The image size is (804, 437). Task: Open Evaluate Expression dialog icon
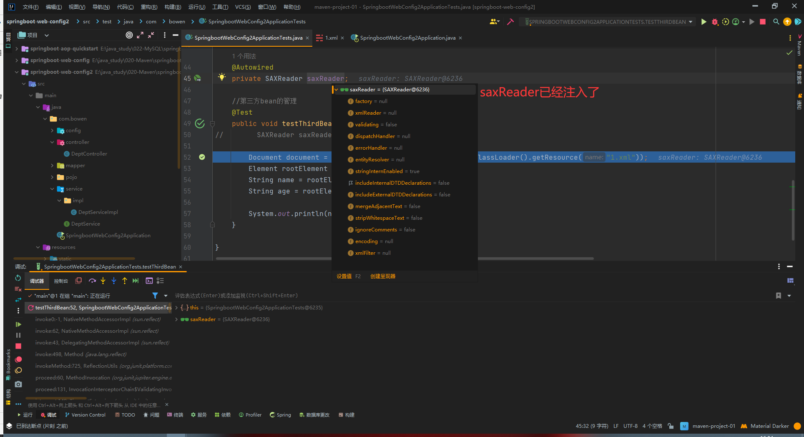tap(149, 281)
